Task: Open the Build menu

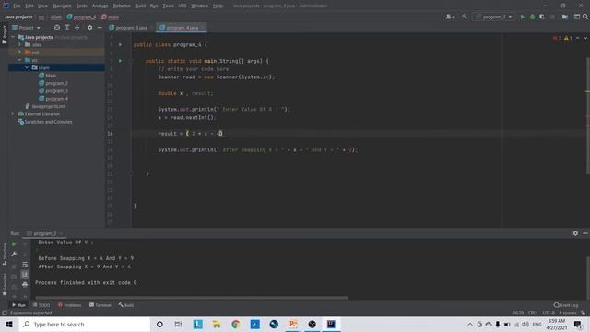Action: [x=140, y=6]
